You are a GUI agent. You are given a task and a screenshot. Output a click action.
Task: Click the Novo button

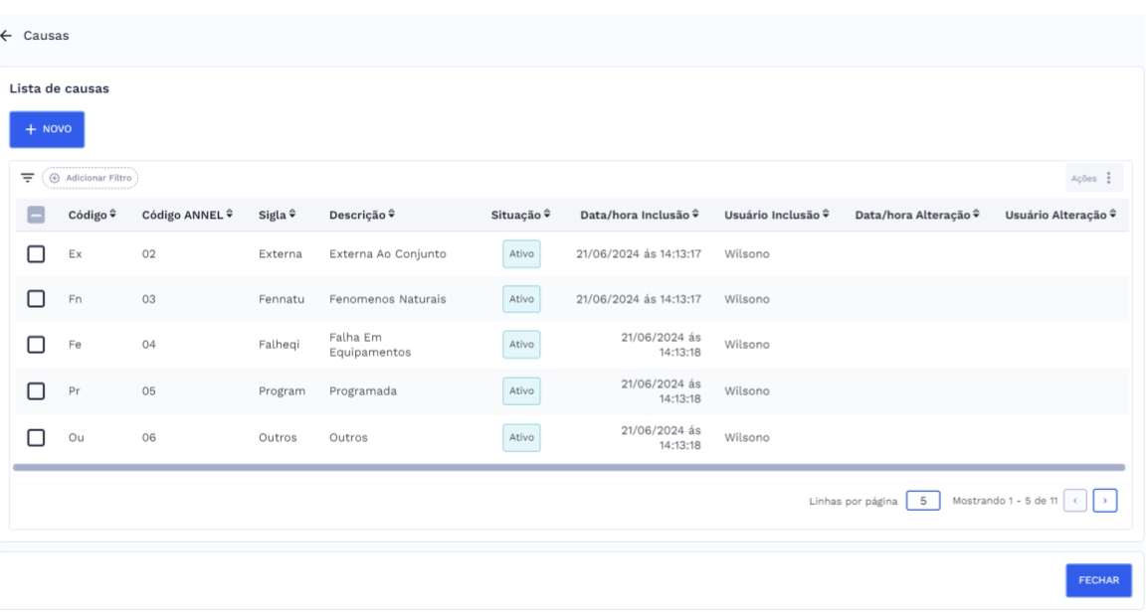pyautogui.click(x=47, y=129)
